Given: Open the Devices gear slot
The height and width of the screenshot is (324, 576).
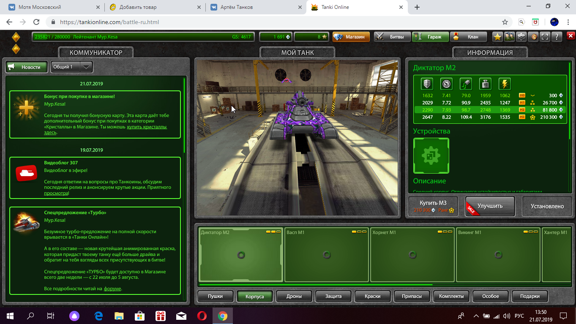Looking at the screenshot, I should click(x=431, y=155).
